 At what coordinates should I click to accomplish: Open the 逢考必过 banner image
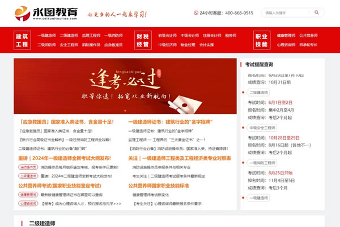[x=125, y=87]
